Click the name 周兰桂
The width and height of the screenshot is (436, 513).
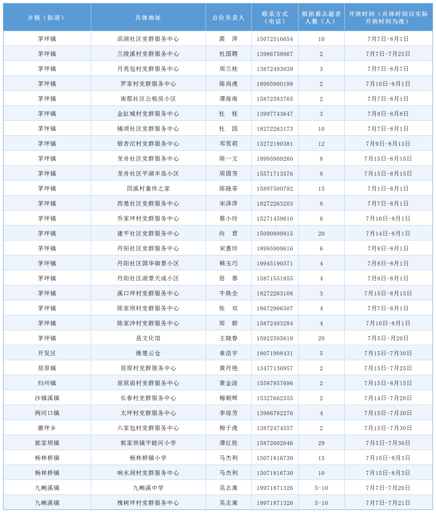tap(228, 69)
